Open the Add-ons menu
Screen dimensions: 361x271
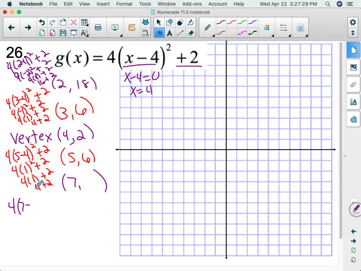(x=192, y=4)
